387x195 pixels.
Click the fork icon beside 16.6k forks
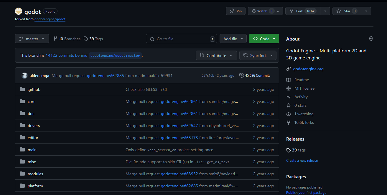click(289, 122)
